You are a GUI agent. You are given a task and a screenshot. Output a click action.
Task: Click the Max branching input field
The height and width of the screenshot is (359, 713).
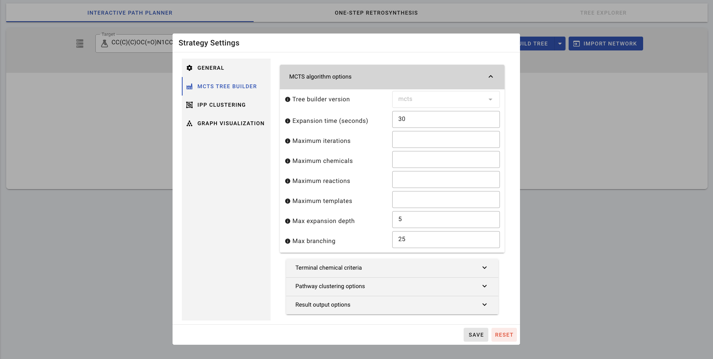[446, 240]
